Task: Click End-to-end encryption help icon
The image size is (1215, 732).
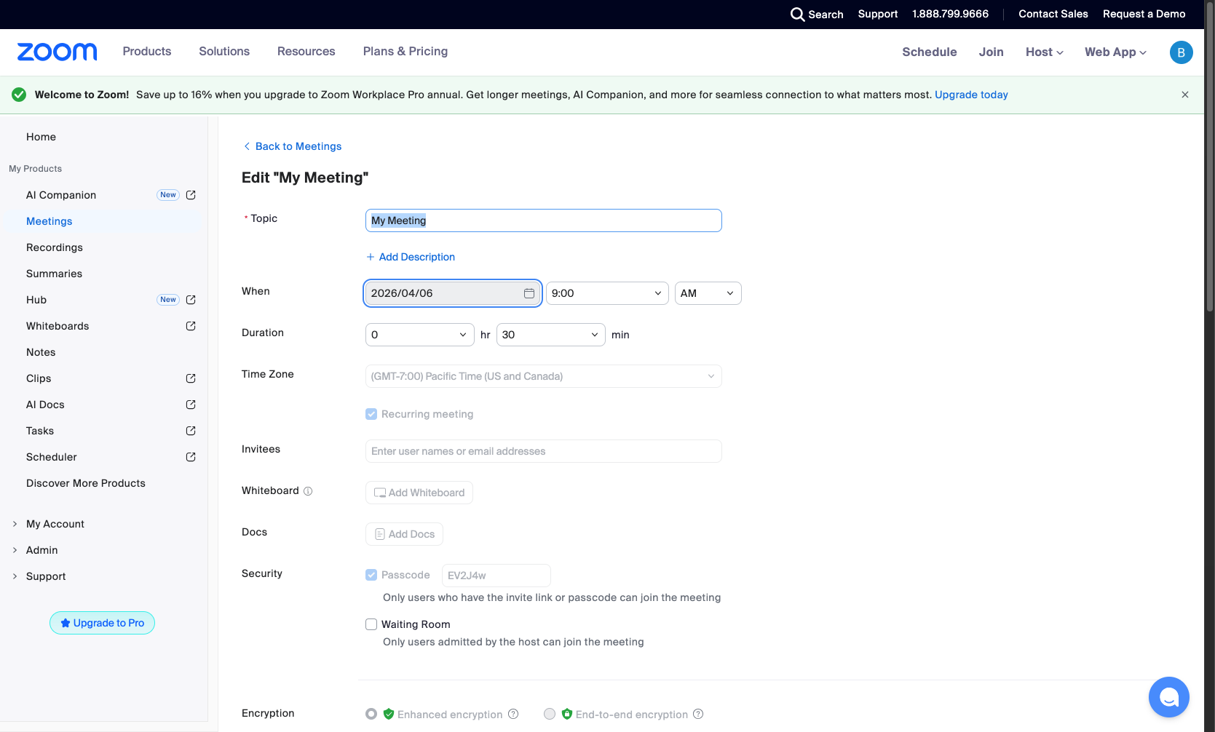Action: pos(698,714)
